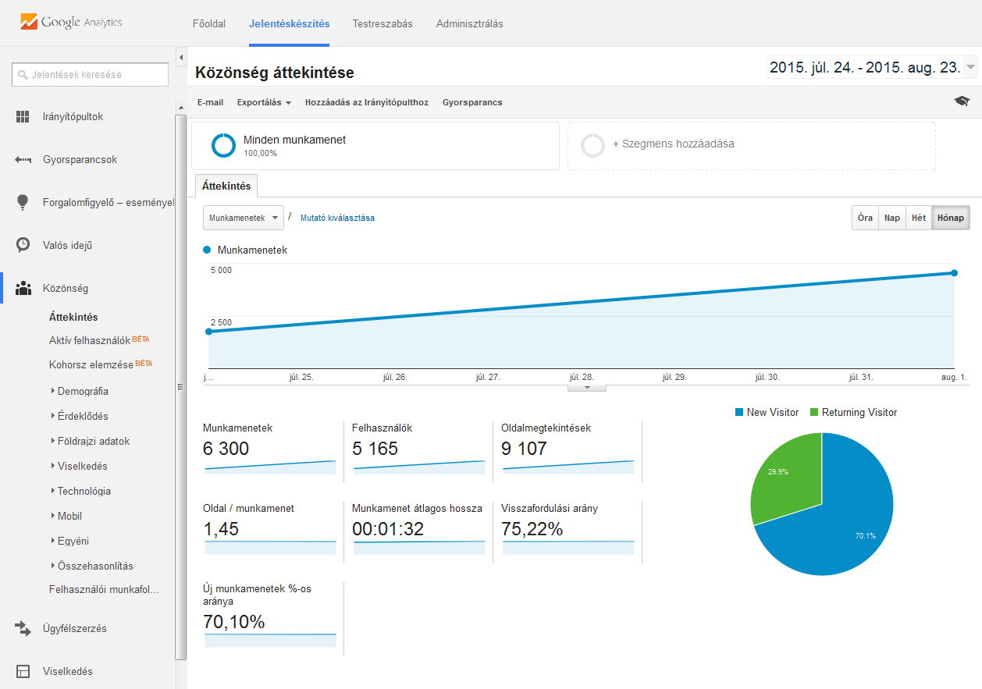The image size is (982, 689).
Task: Switch chart granularity to Hét
Action: tap(919, 218)
